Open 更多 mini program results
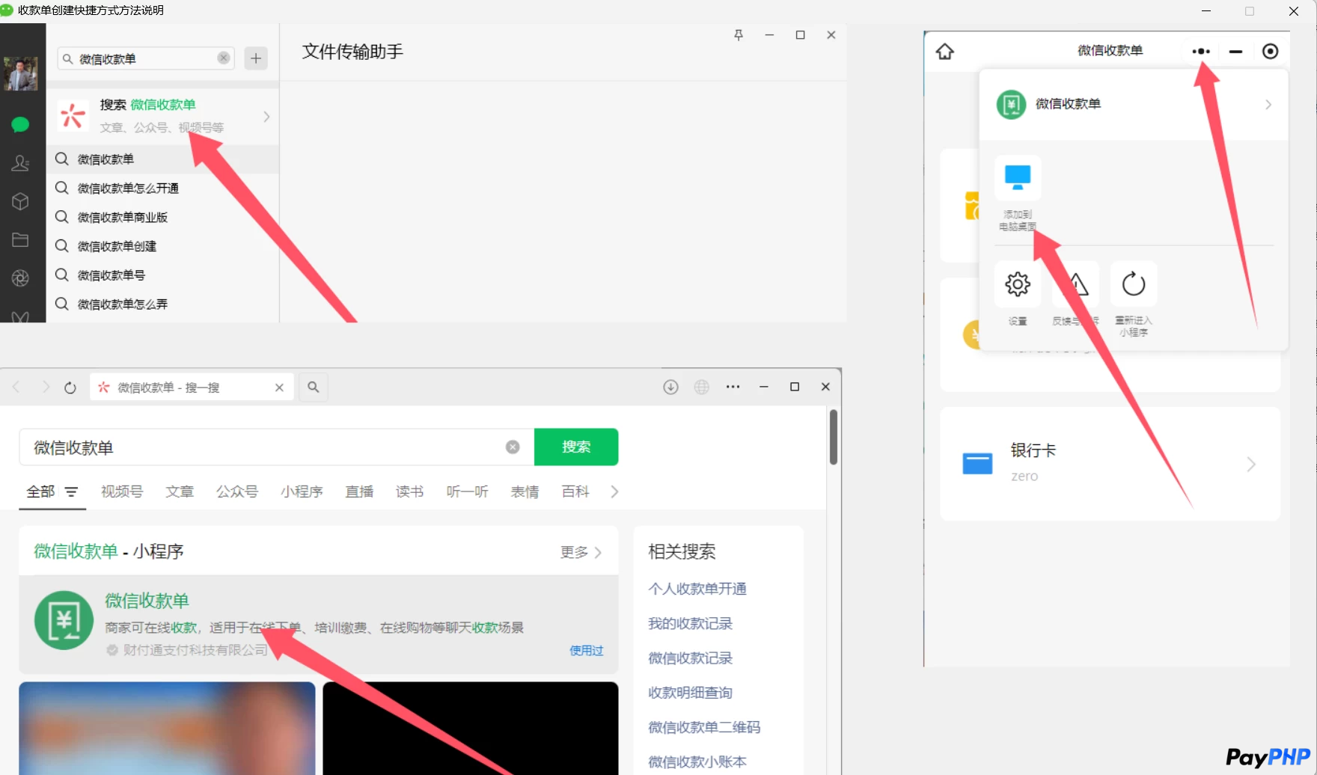The height and width of the screenshot is (775, 1317). [x=581, y=552]
